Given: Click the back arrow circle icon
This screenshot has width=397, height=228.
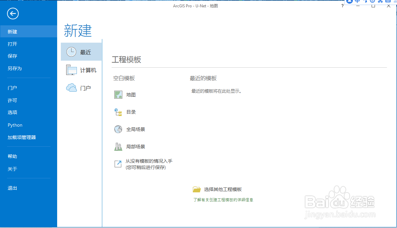Looking at the screenshot, I should (x=13, y=13).
